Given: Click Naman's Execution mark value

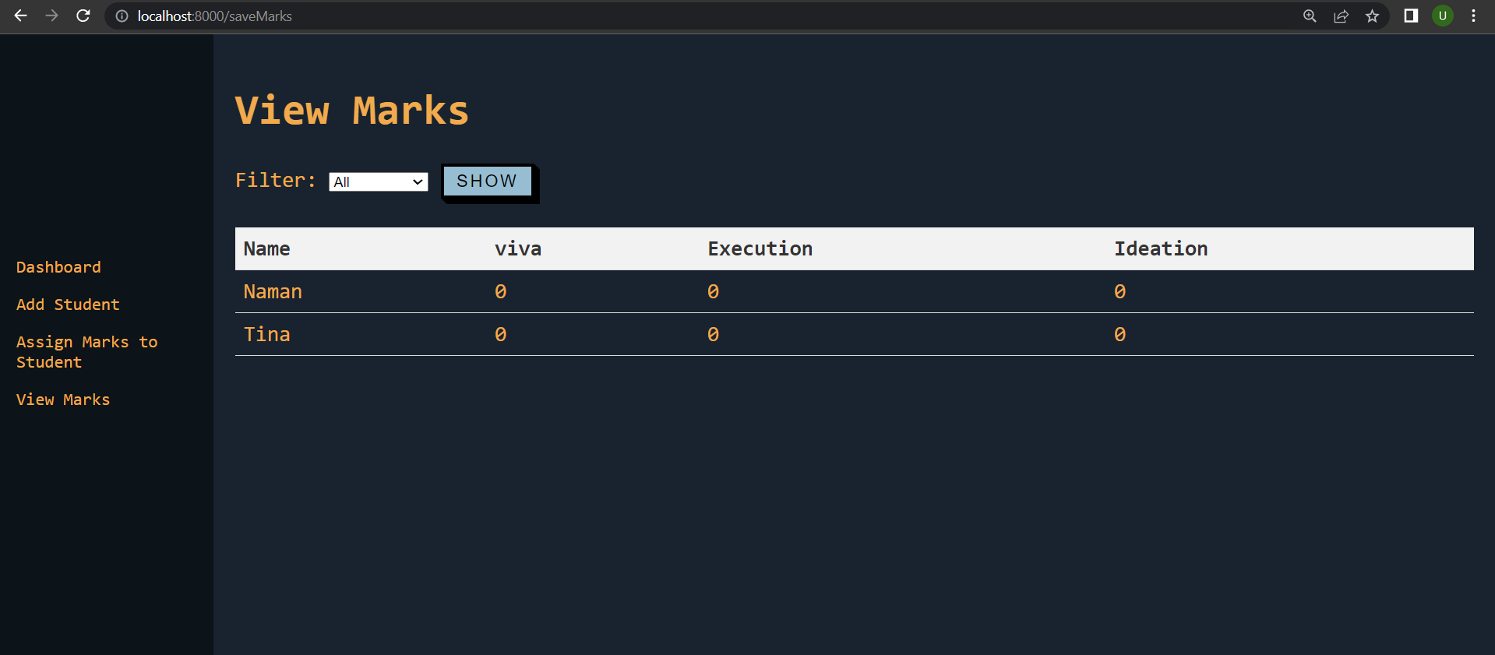Looking at the screenshot, I should 713,291.
